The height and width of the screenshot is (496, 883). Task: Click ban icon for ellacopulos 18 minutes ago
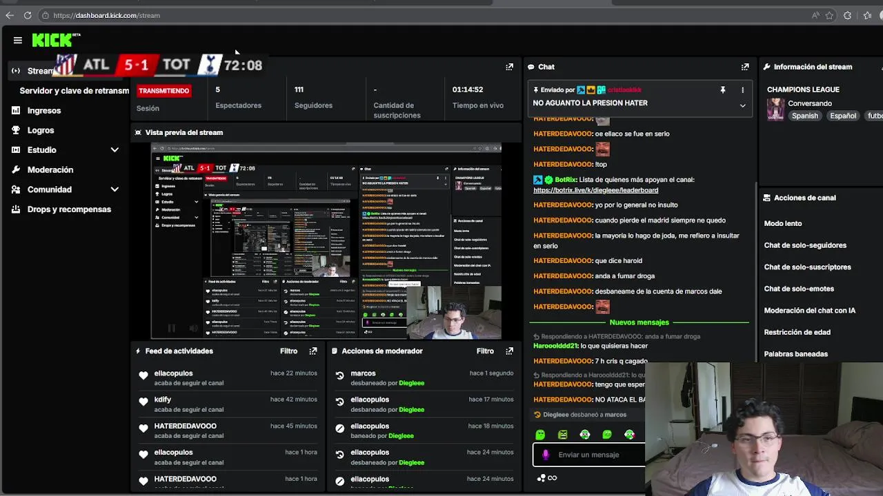(x=339, y=428)
